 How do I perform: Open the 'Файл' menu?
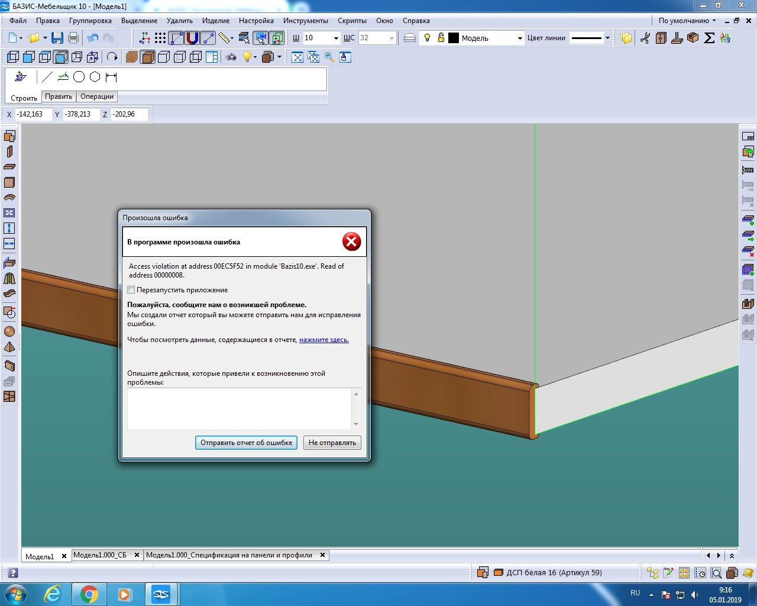(x=18, y=21)
